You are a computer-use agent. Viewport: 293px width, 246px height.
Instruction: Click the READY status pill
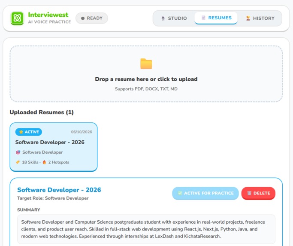(x=92, y=18)
